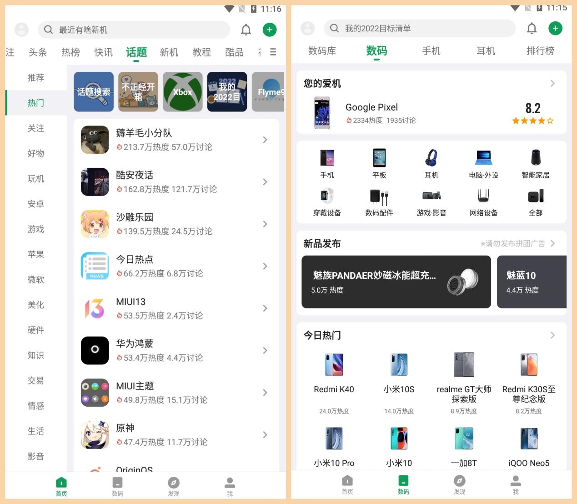This screenshot has height=504, width=577.
Task: Open notifications via the bell icon
Action: (x=246, y=30)
